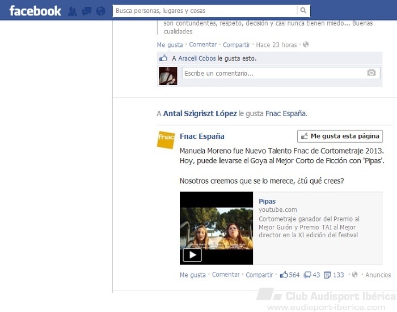397x312 pixels.
Task: Click the Facebook logo
Action: (x=35, y=11)
